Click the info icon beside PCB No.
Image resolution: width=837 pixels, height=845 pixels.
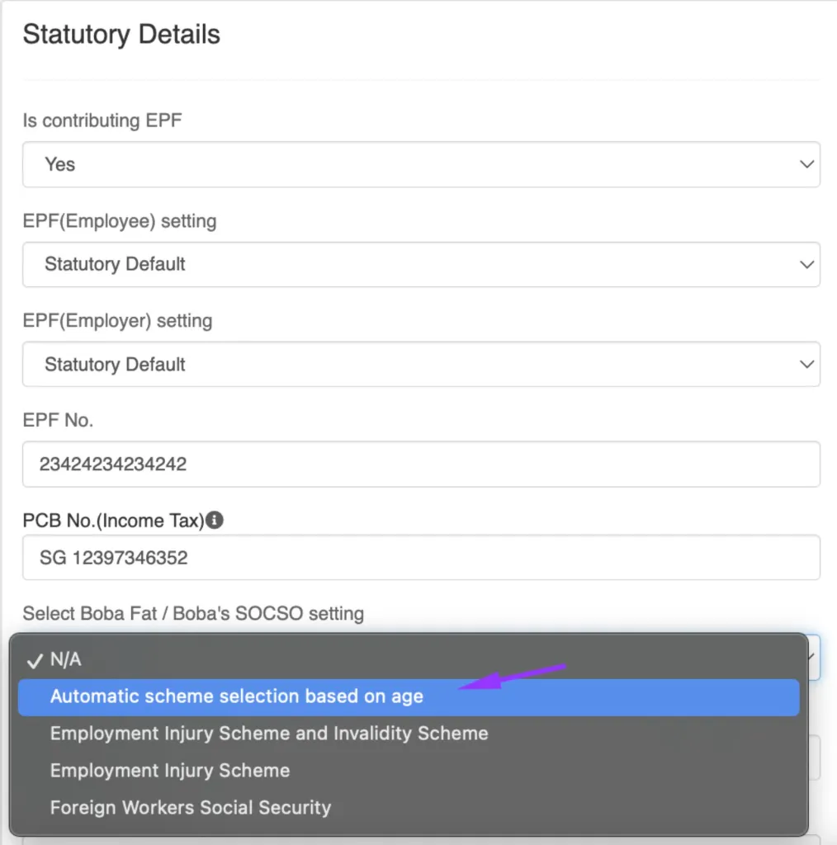215,521
